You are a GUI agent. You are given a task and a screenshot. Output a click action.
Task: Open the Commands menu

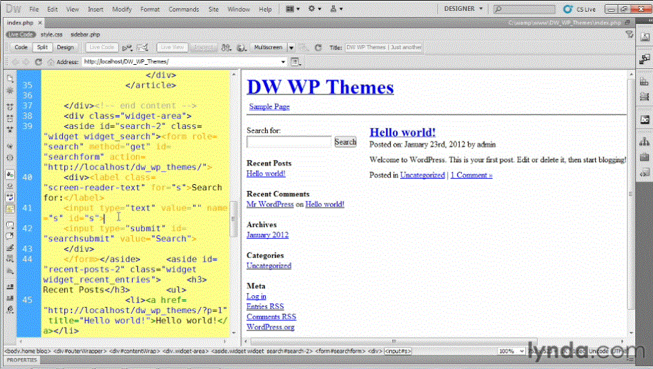[x=184, y=9]
